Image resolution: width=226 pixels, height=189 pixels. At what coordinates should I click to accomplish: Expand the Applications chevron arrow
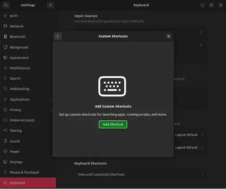(51, 99)
